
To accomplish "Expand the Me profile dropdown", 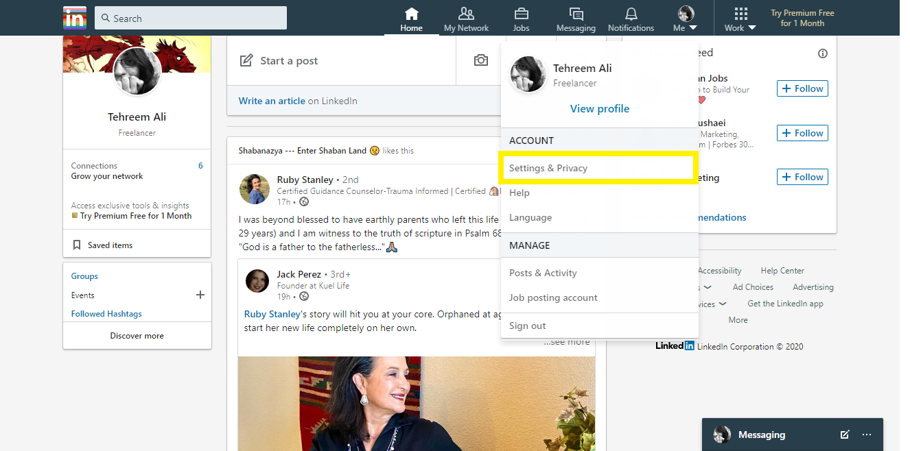I will pos(684,18).
